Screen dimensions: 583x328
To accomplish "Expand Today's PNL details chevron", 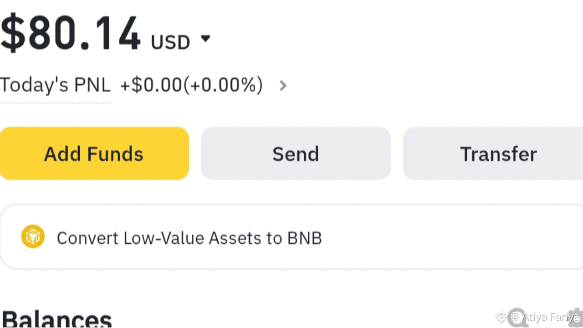I will click(283, 85).
